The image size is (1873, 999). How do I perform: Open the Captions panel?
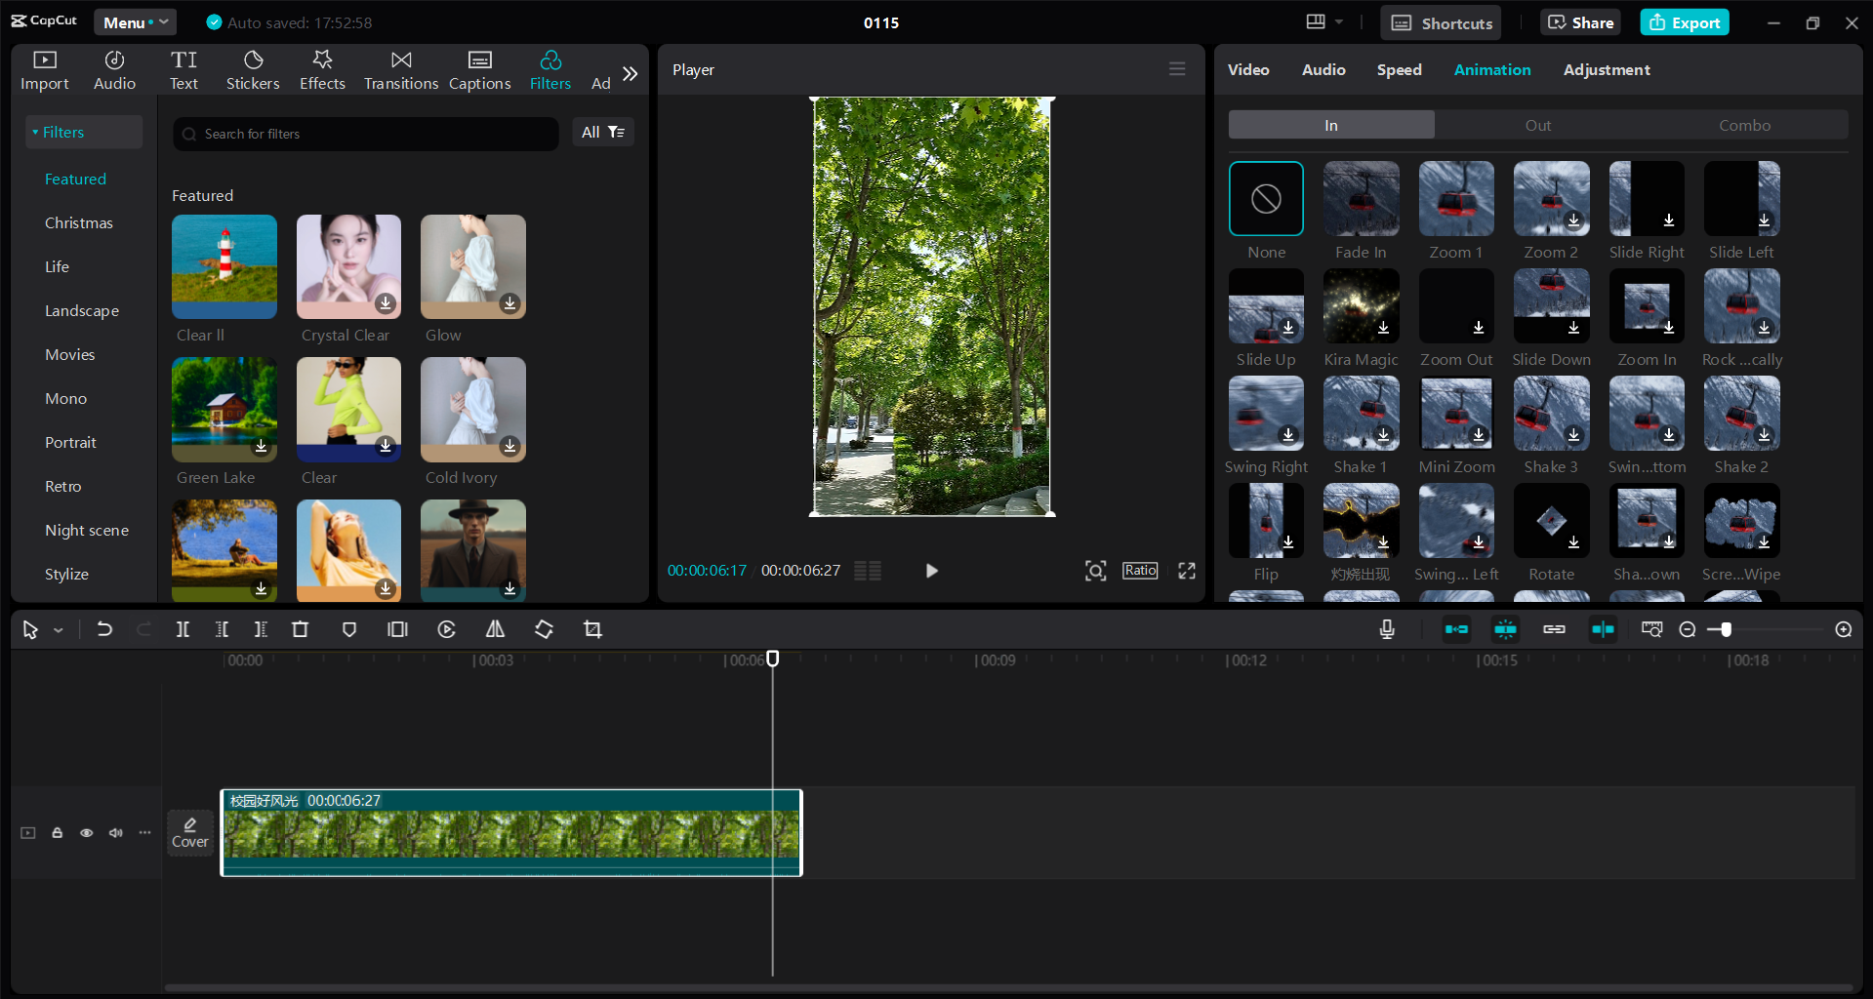pyautogui.click(x=479, y=68)
